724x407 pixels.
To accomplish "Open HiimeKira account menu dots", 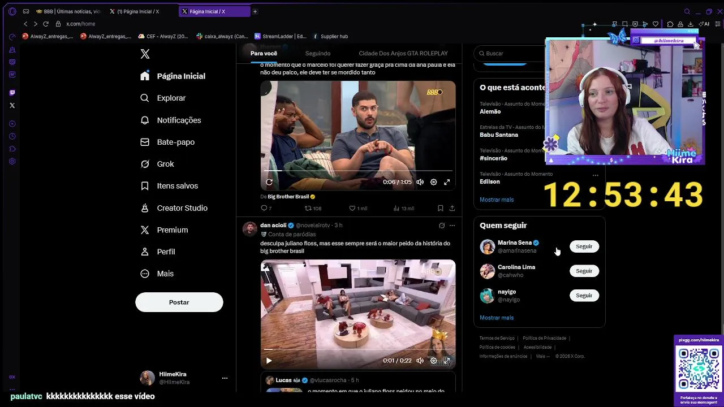I will pyautogui.click(x=225, y=378).
